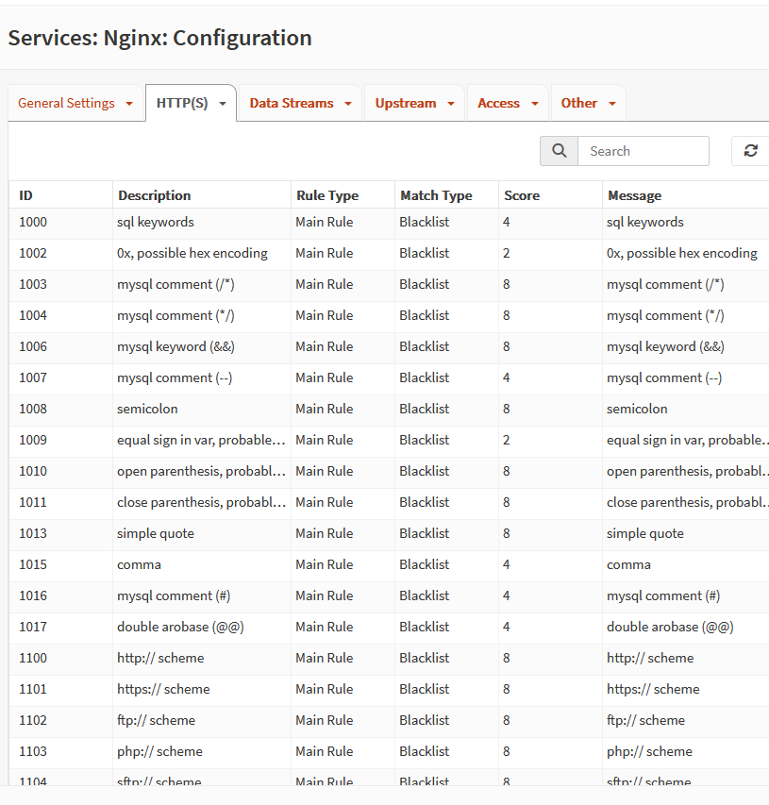Expand the Upstream tab dropdown caret
Screen dimensions: 769x805
450,103
